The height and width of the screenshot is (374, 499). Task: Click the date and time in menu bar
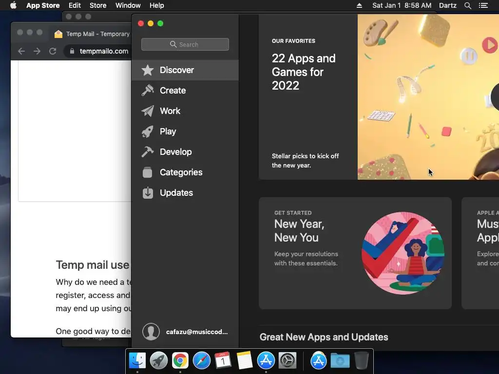(402, 5)
